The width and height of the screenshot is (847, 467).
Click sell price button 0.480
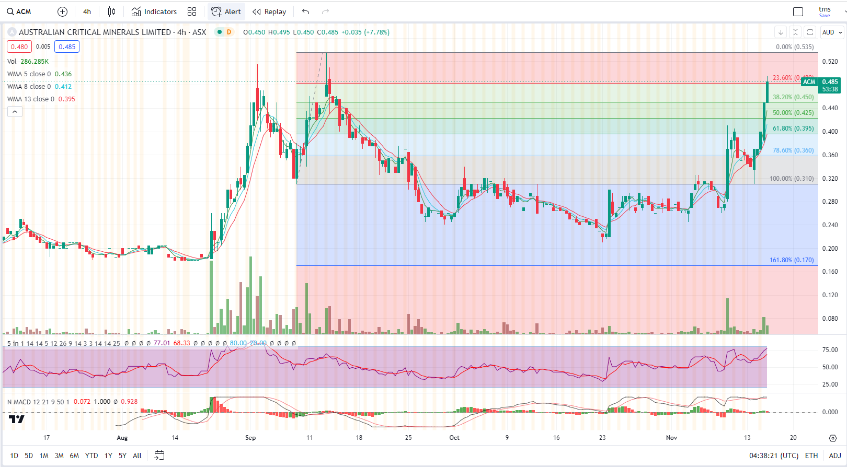pos(19,46)
